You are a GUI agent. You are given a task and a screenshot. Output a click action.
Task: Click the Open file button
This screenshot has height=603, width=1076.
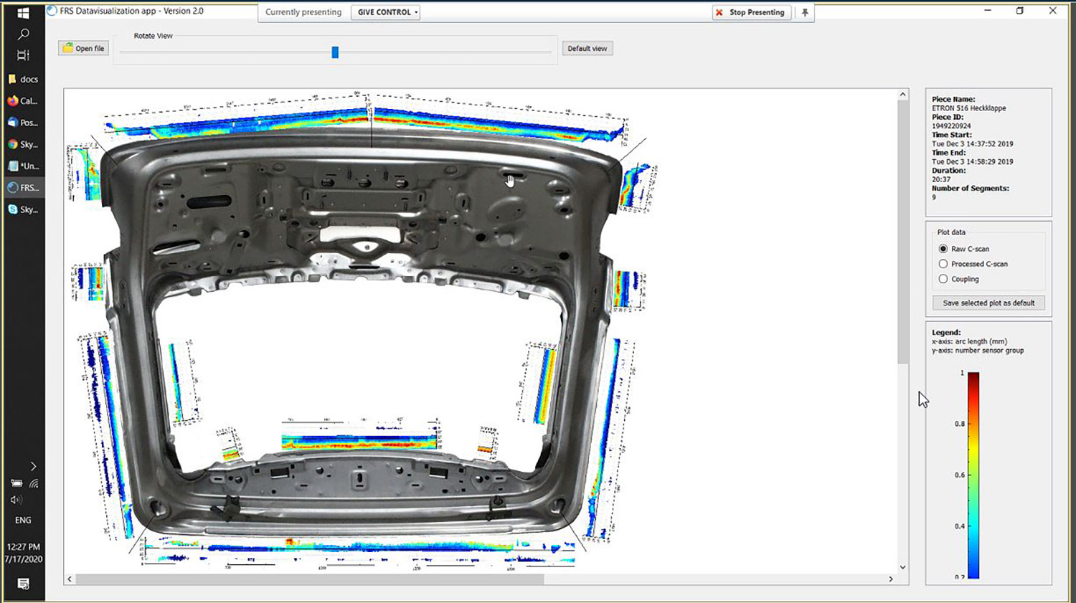tap(83, 48)
